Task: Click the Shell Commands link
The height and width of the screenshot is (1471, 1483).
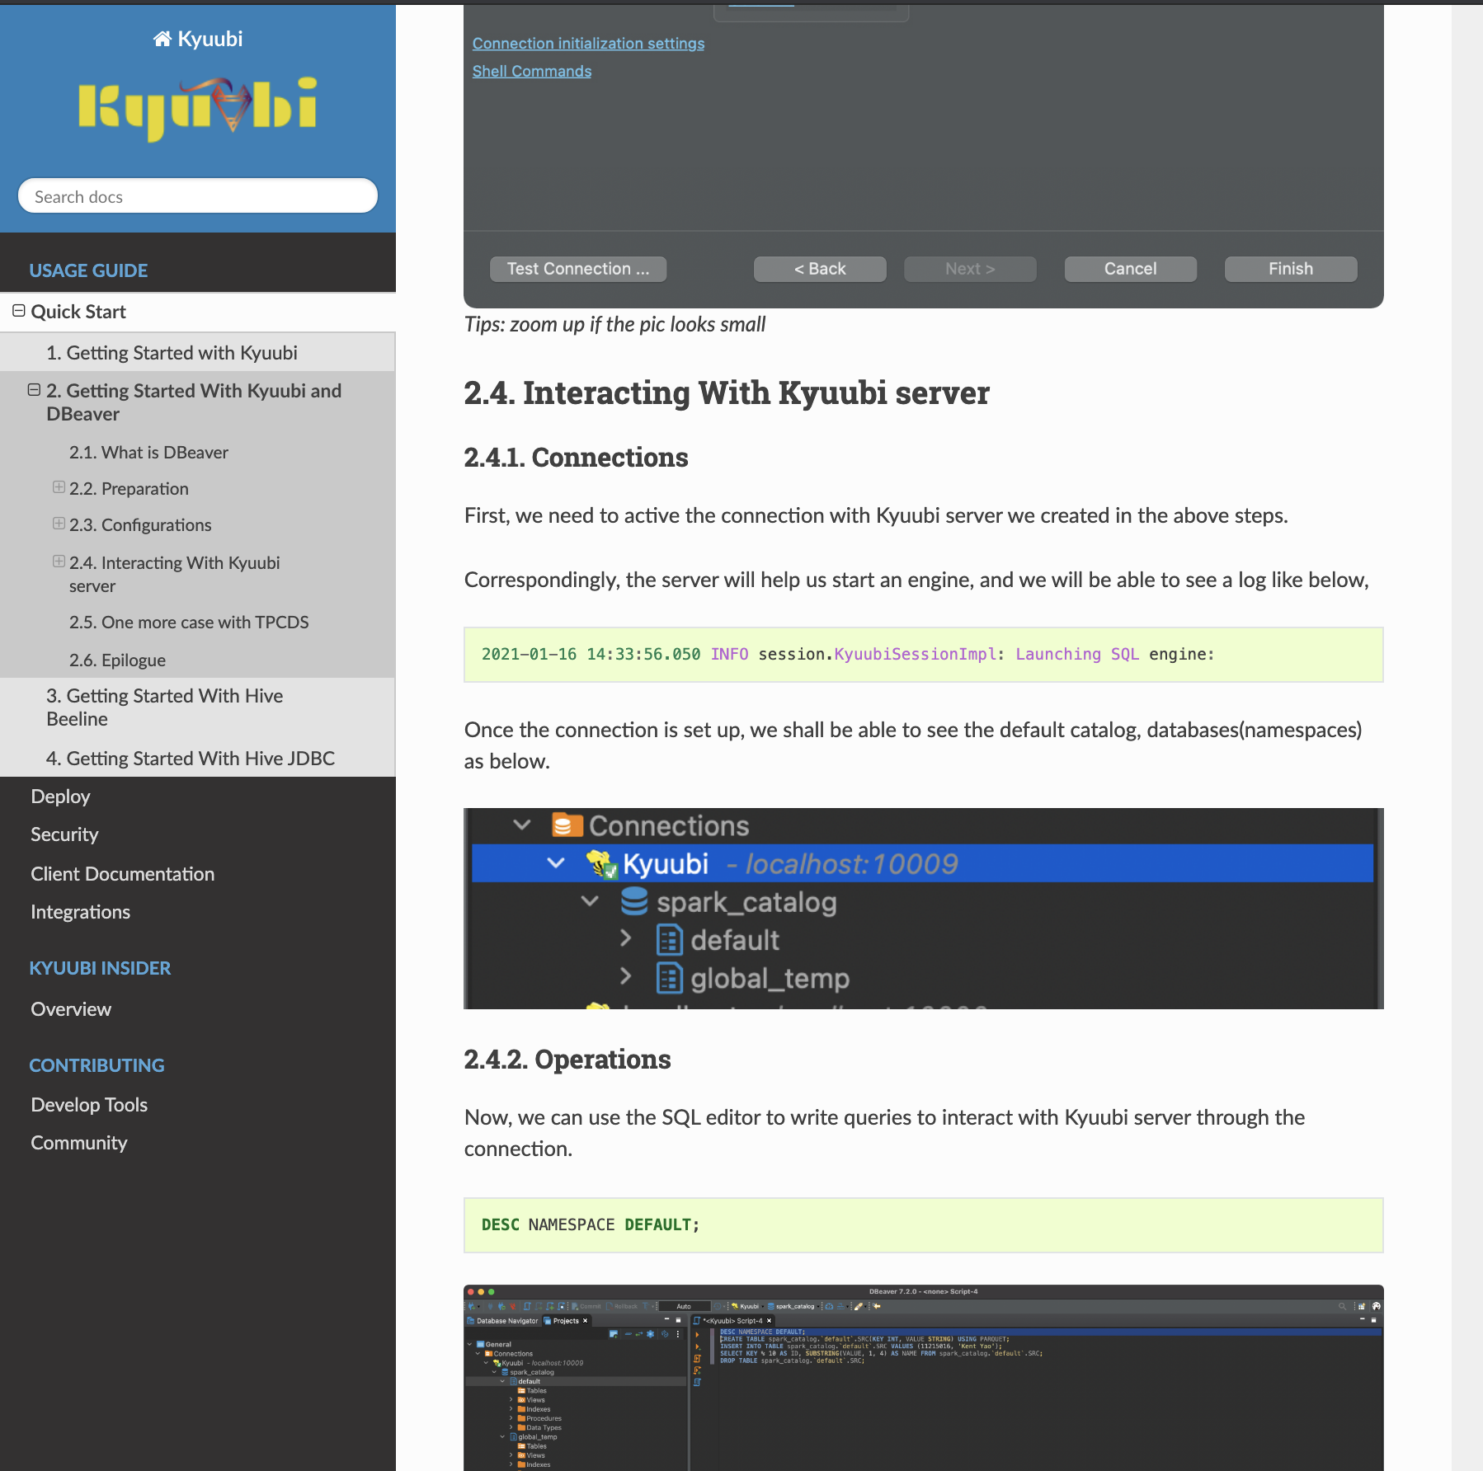Action: tap(532, 71)
